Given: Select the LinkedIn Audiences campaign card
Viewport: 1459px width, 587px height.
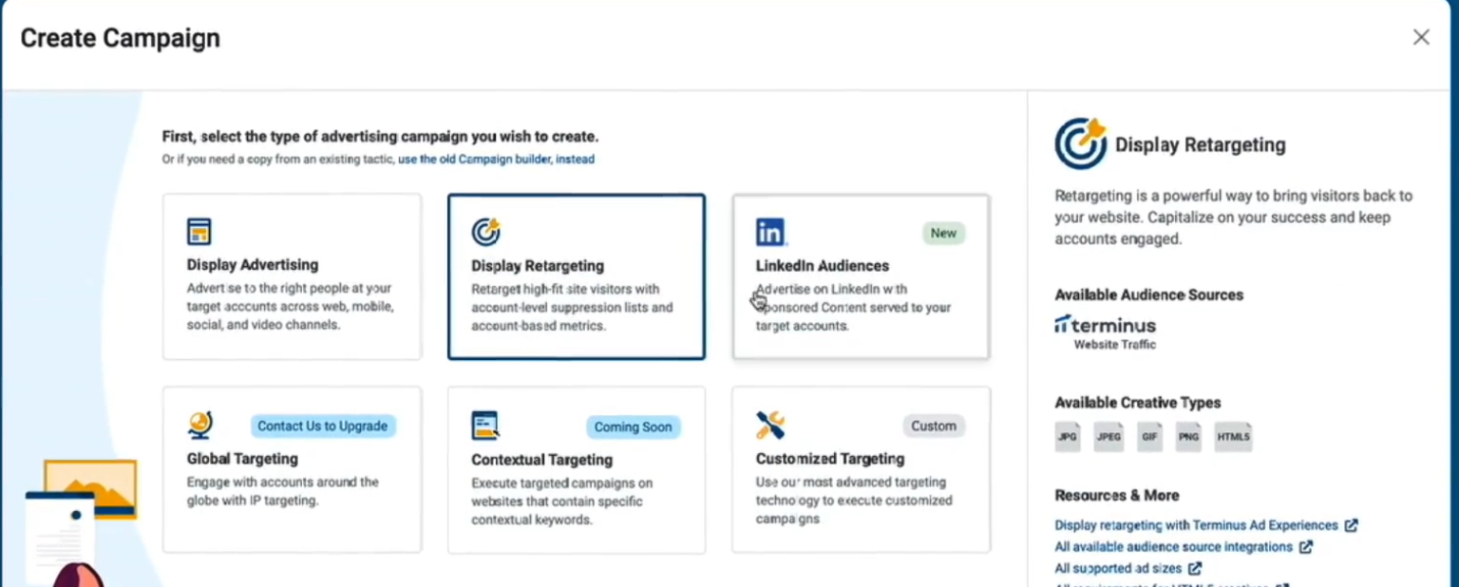Looking at the screenshot, I should point(860,277).
